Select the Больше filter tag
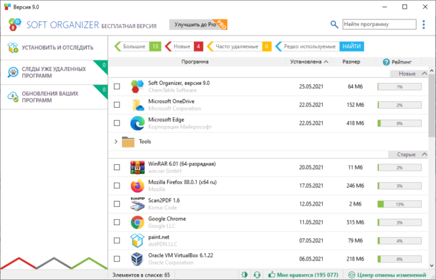This screenshot has width=436, height=280. [x=138, y=46]
